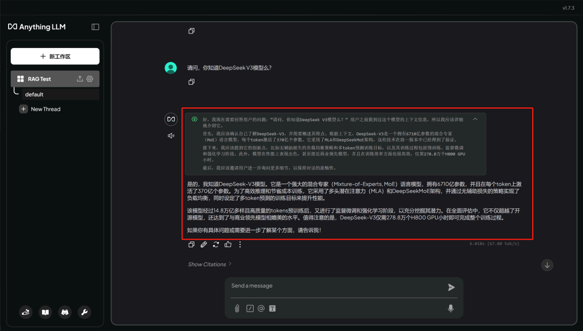The height and width of the screenshot is (331, 583).
Task: Give the response a thumbs up
Action: point(228,245)
